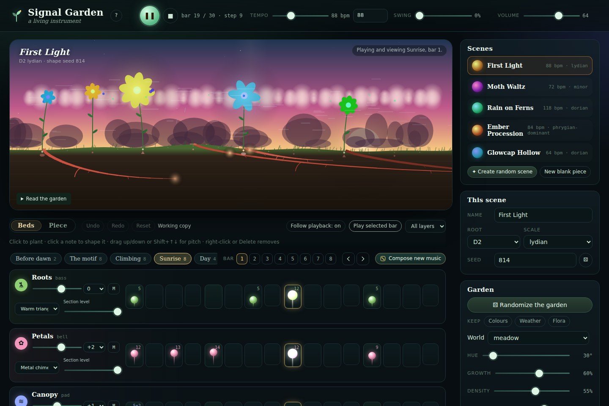Select the Before dawn section
The image size is (609, 406).
pyautogui.click(x=36, y=258)
